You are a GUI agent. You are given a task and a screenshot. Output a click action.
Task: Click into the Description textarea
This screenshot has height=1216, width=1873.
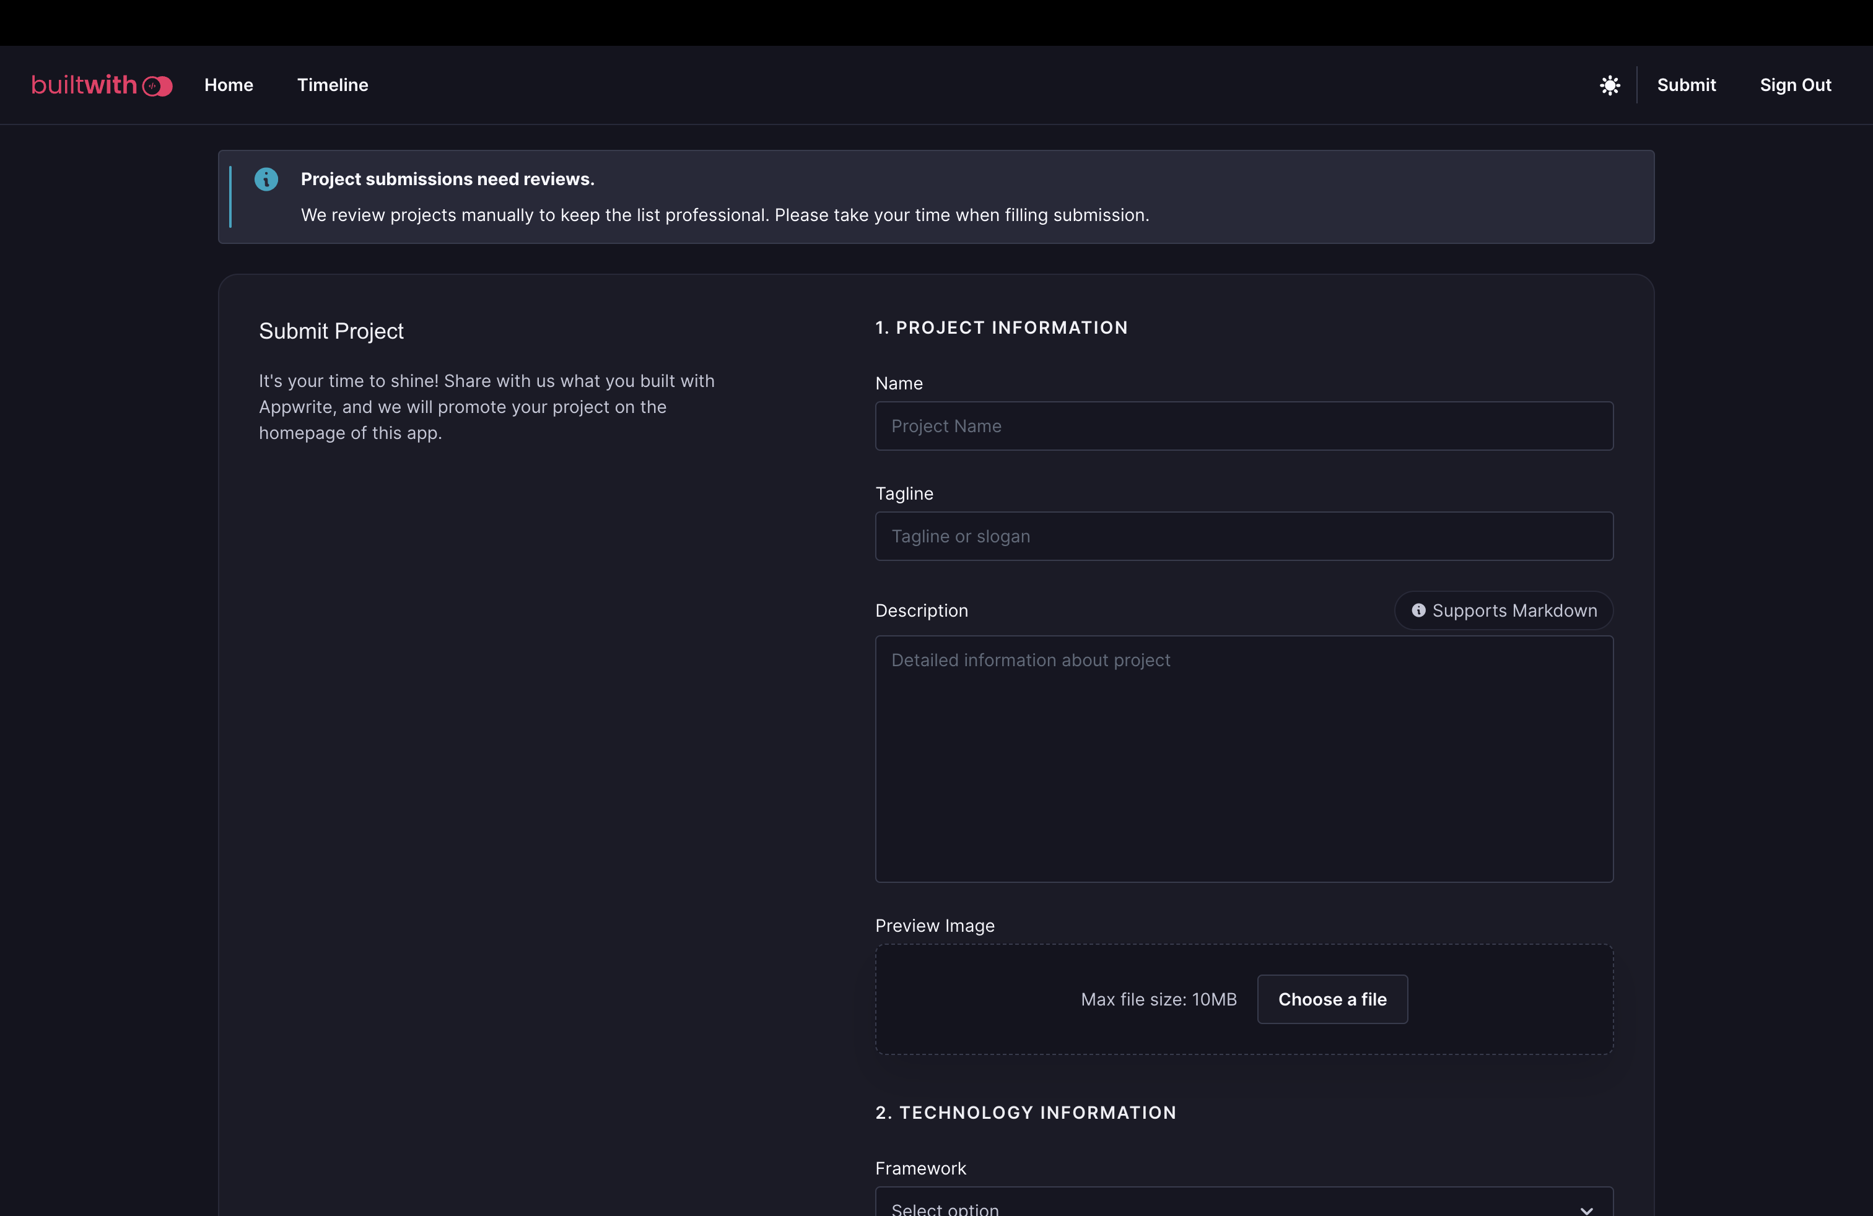[1244, 759]
